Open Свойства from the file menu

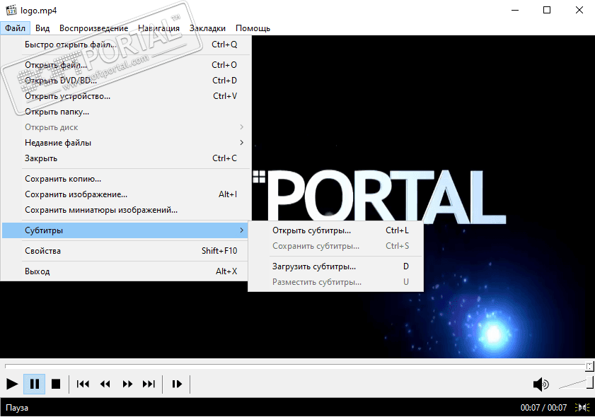pyautogui.click(x=125, y=251)
